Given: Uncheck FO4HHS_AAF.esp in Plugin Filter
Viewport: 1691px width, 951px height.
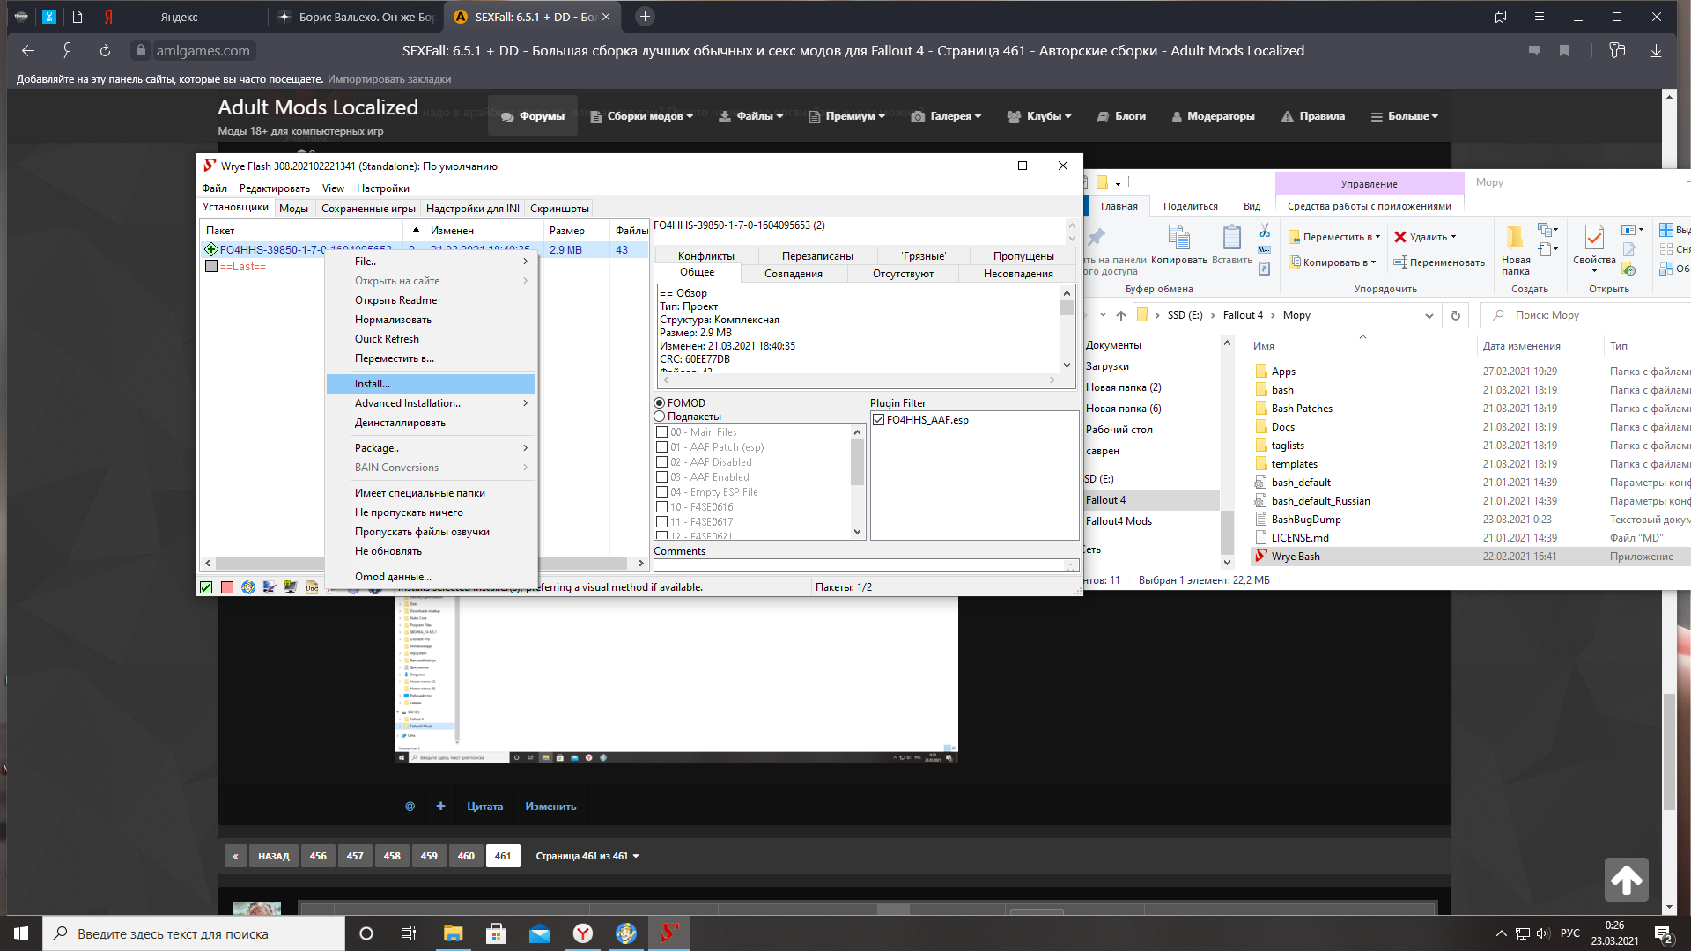Looking at the screenshot, I should [878, 420].
